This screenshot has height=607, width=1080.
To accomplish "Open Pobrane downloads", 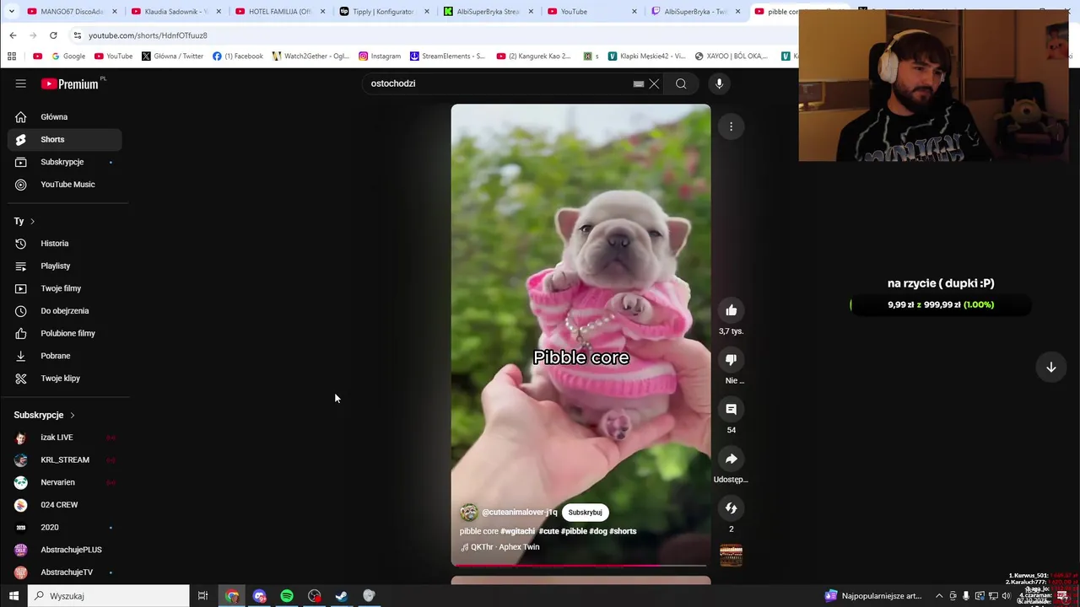I will [64, 356].
